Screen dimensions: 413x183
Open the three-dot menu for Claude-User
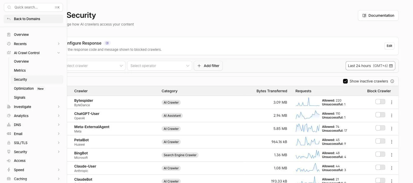click(x=392, y=168)
